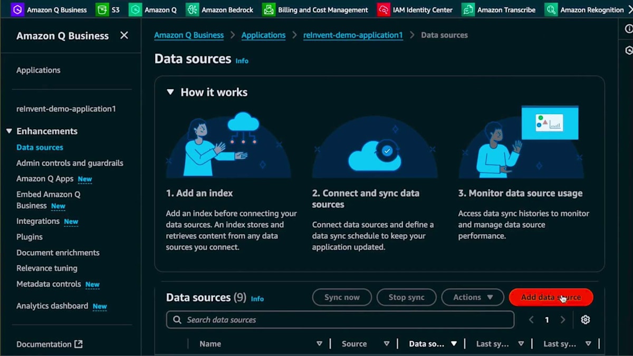633x356 pixels.
Task: Click the Sync now button
Action: [342, 297]
